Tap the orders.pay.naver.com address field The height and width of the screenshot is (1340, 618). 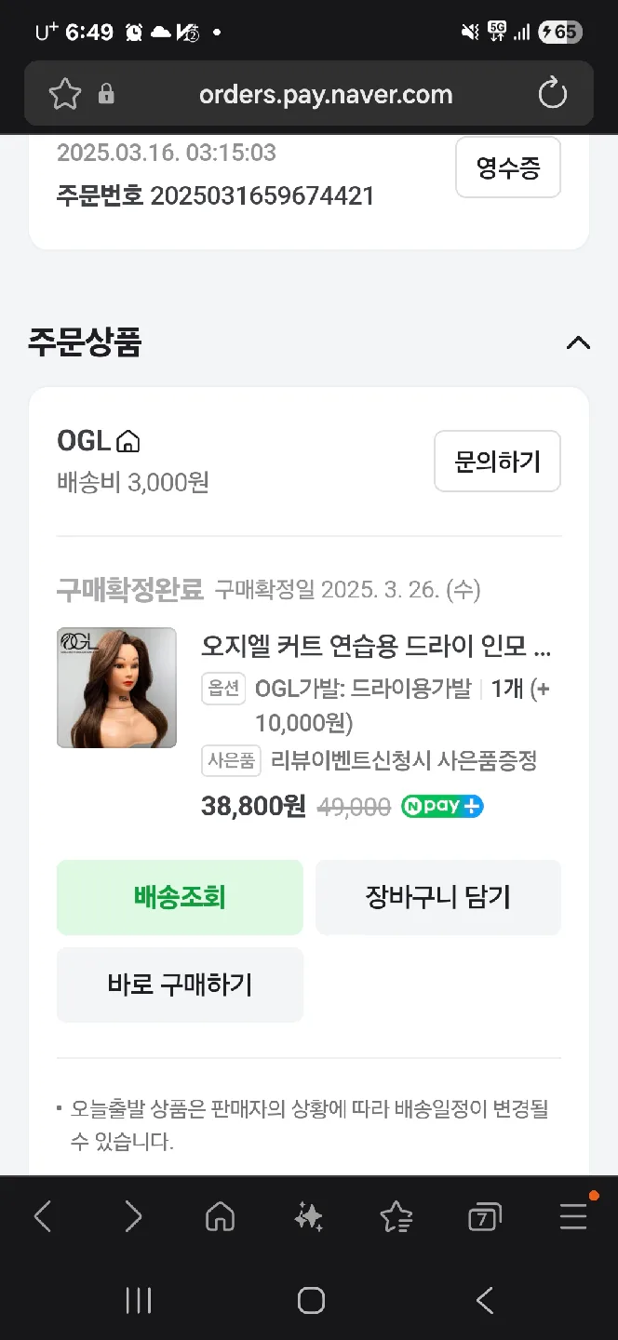tap(326, 94)
